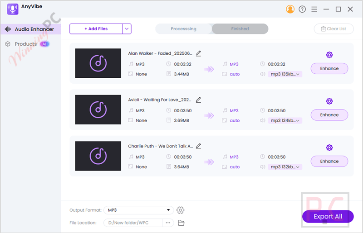Rename Charlie Puth track with pencil icon
This screenshot has width=363, height=233.
198,146
